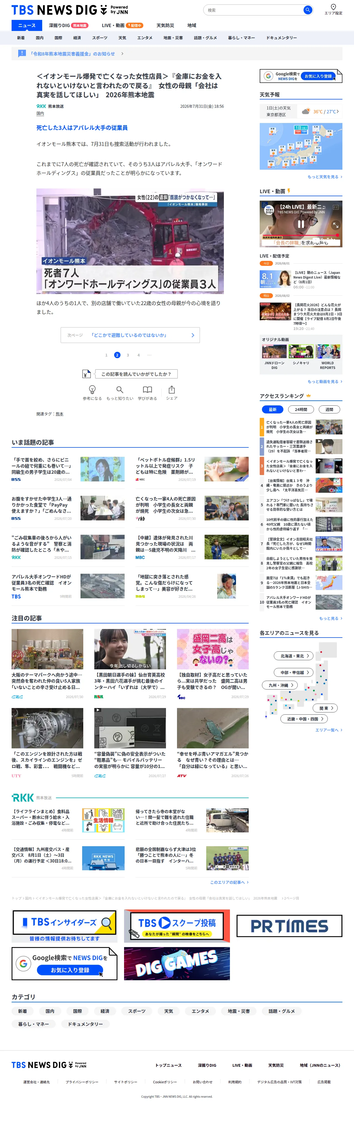Expand 関東 area on the map
Image resolution: width=354 pixels, height=1135 pixels.
tap(325, 708)
